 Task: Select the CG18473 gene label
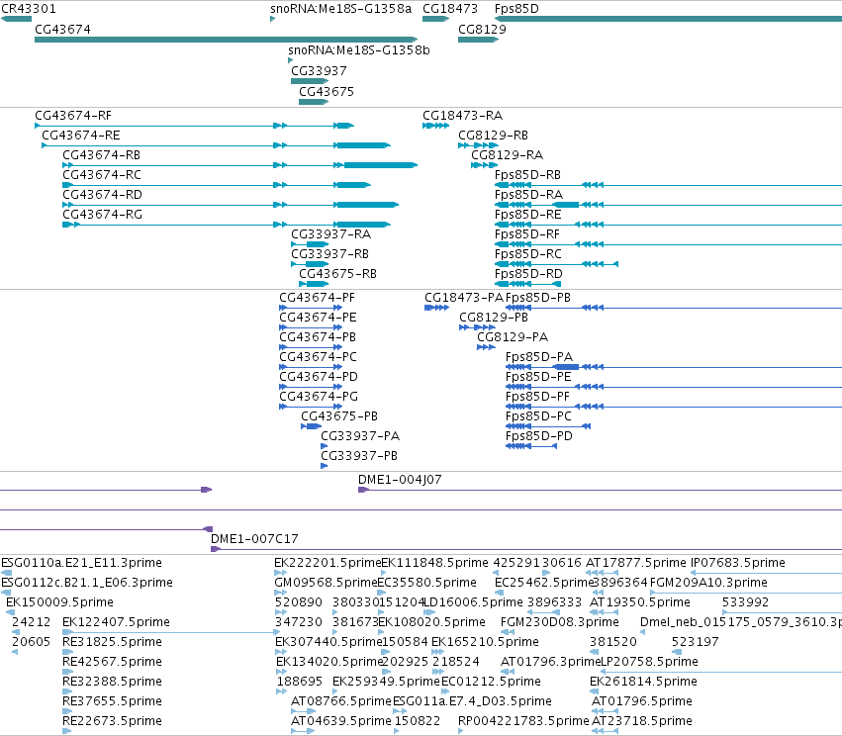(450, 9)
